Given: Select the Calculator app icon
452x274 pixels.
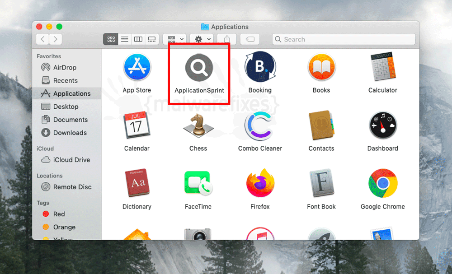Looking at the screenshot, I should click(x=383, y=67).
